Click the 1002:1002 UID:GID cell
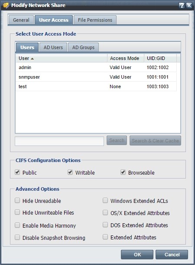 click(158, 67)
